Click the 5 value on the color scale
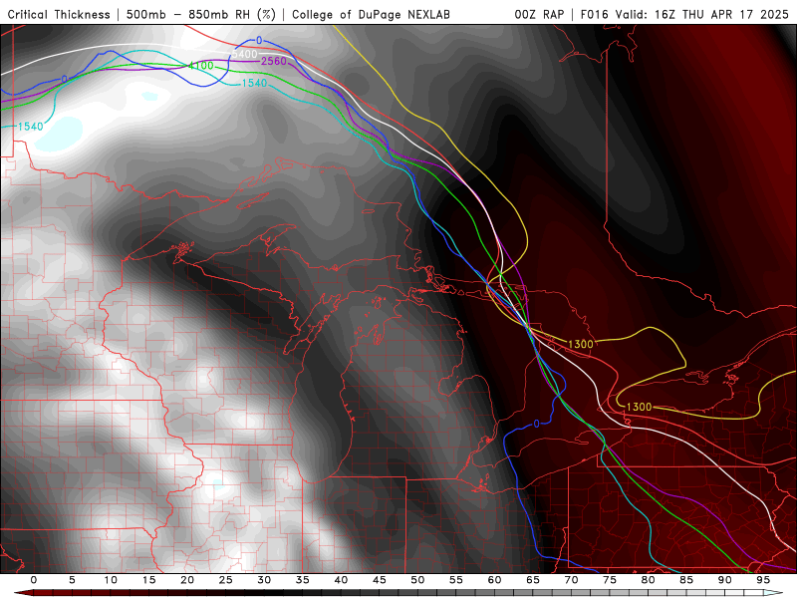This screenshot has height=598, width=797. point(72,580)
